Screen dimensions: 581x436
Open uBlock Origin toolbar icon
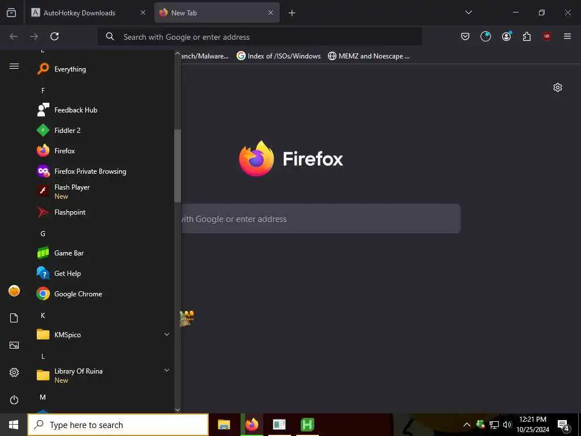point(547,36)
